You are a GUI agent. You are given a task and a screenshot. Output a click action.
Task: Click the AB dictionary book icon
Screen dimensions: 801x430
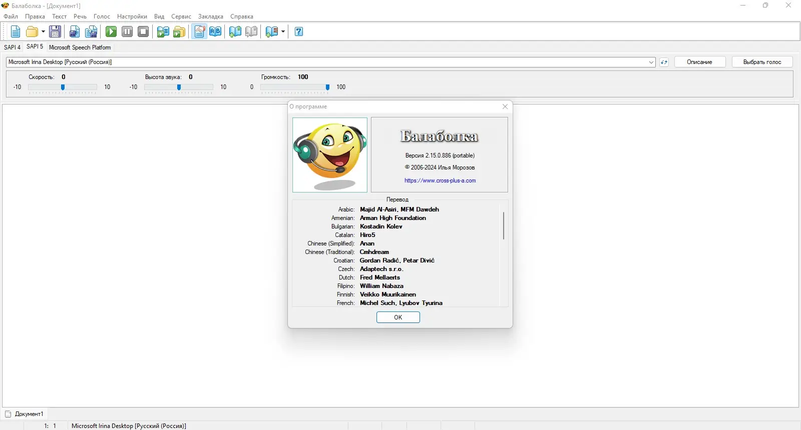tap(215, 31)
